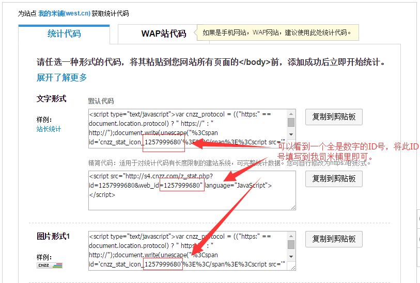The width and height of the screenshot is (420, 283).
Task: Click inside the 图片形式1 code box
Action: pos(186,251)
